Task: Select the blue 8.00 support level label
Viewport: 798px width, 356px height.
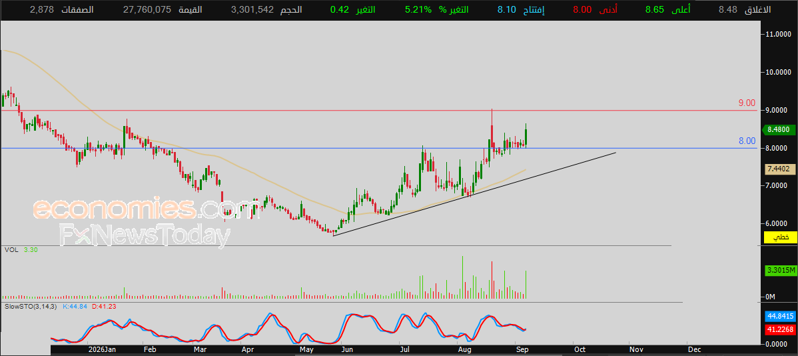Action: (x=747, y=141)
